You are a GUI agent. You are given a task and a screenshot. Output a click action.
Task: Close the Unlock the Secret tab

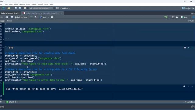pyautogui.click(x=62, y=13)
